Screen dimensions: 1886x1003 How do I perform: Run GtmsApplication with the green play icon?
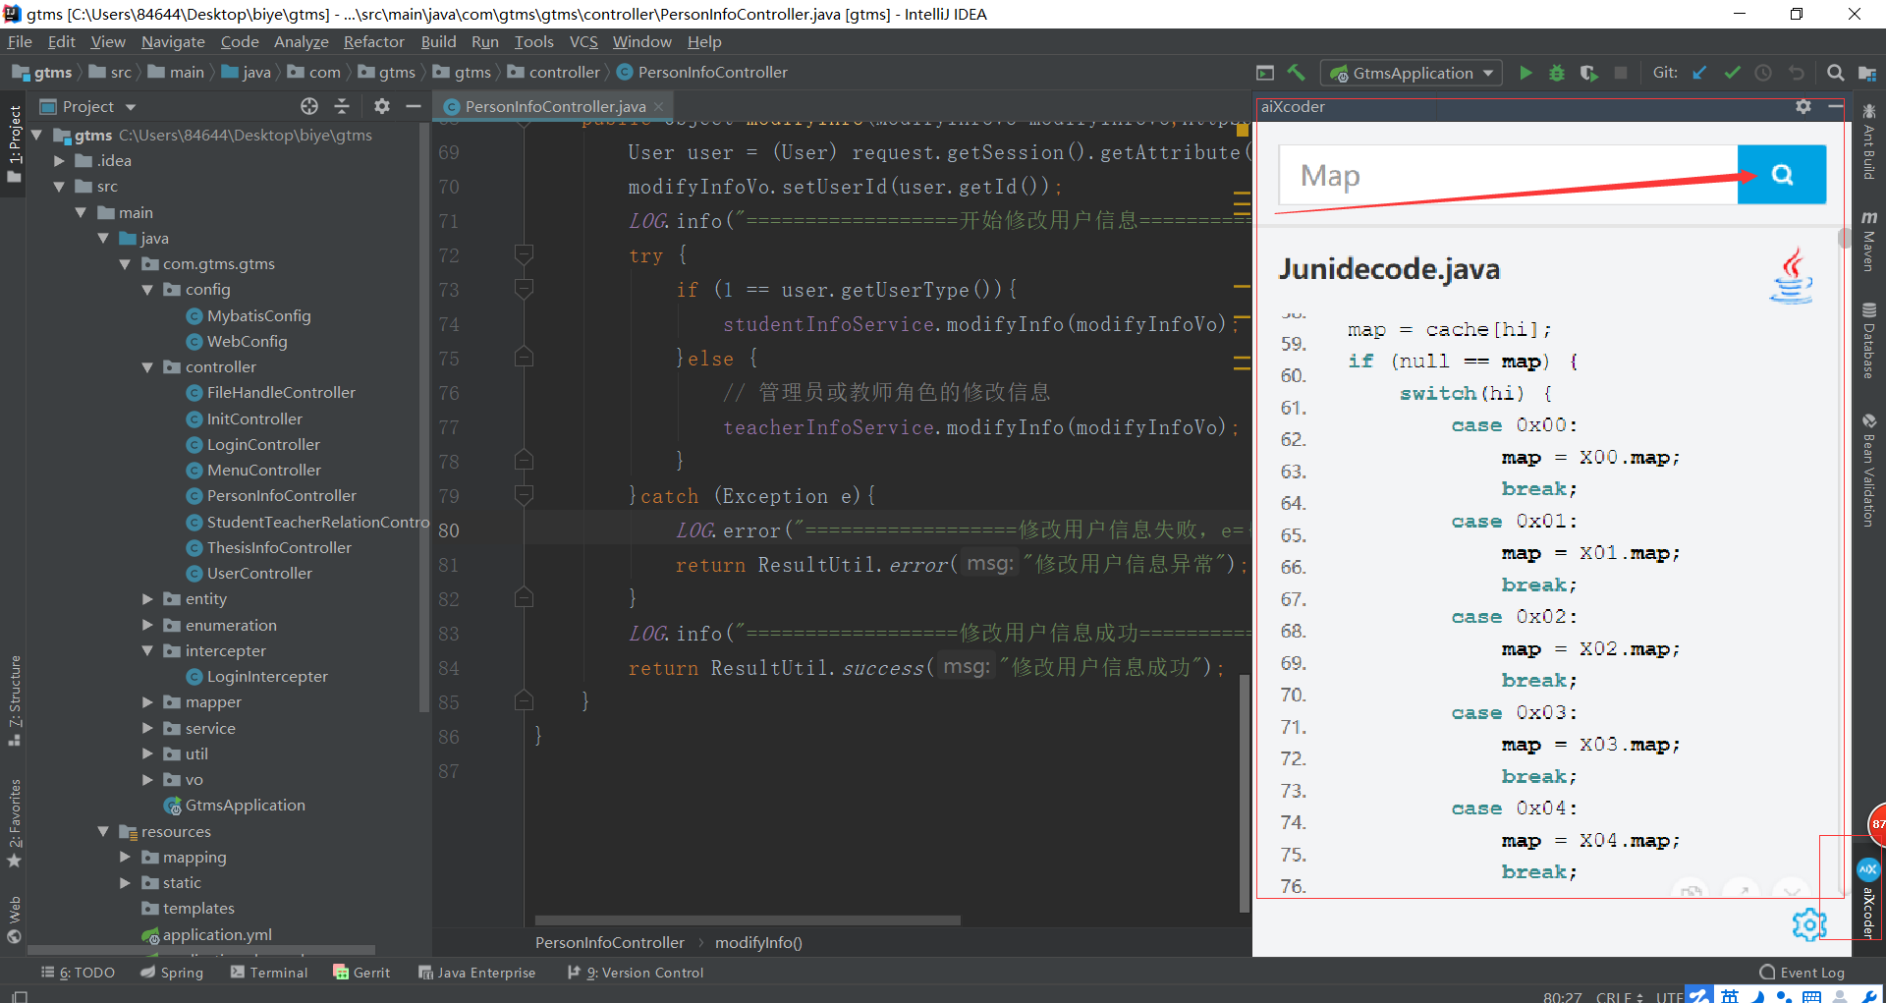pyautogui.click(x=1525, y=72)
